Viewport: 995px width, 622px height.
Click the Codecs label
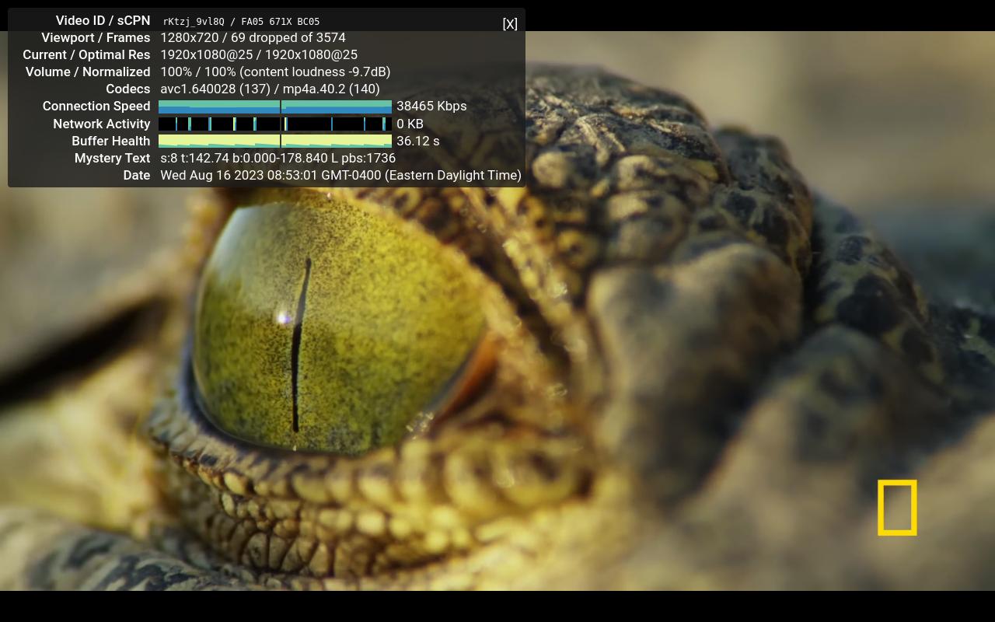[128, 89]
